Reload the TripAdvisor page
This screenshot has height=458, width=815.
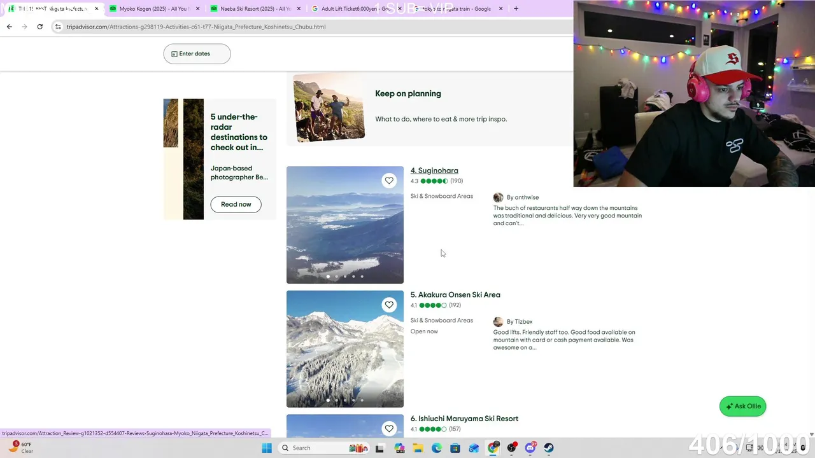[x=39, y=27]
